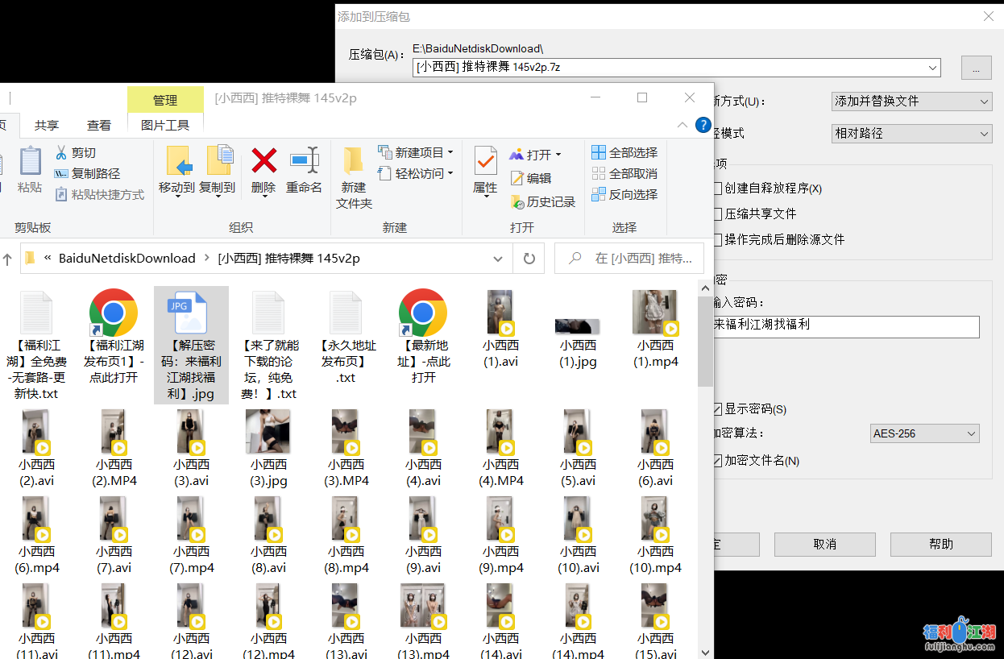Enable the create self-extracting archive checkbox

click(x=717, y=189)
